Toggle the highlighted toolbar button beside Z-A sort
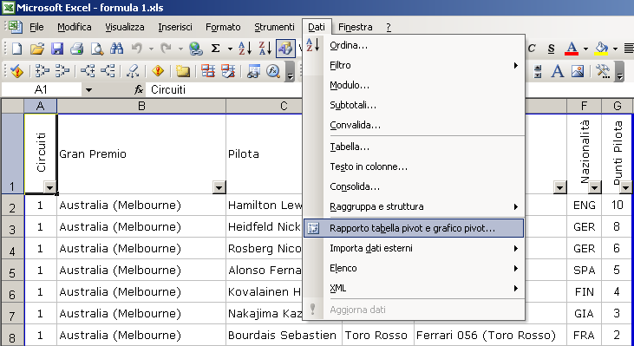 [x=285, y=49]
